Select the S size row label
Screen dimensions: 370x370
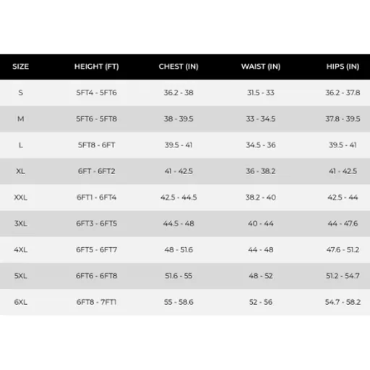coord(21,92)
